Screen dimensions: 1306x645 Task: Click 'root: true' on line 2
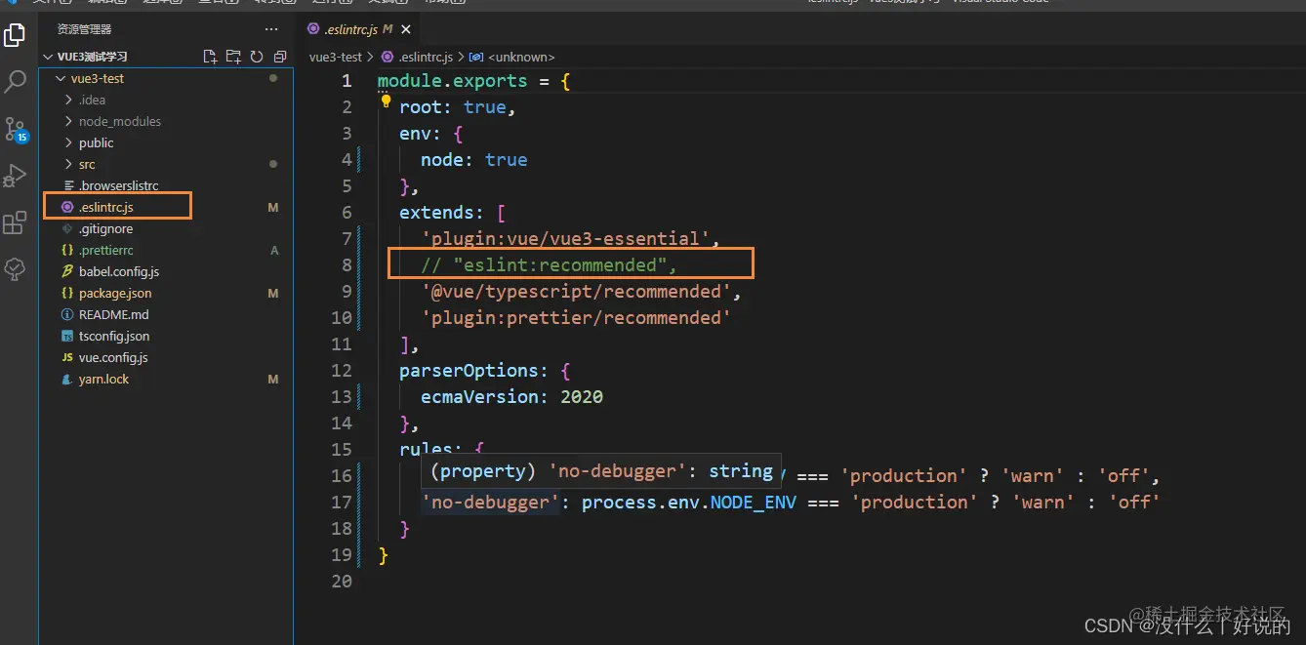point(452,107)
